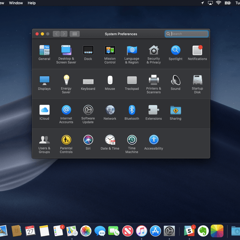Screen dimensions: 240x240
Task: Open Parental Controls preferences
Action: 66,144
